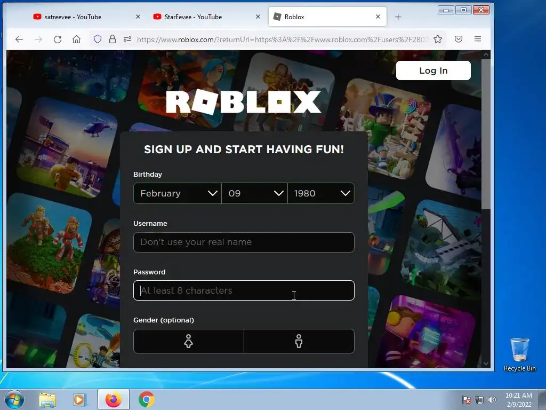Select the male gender option
Screen dimensions: 546x410
[299, 341]
